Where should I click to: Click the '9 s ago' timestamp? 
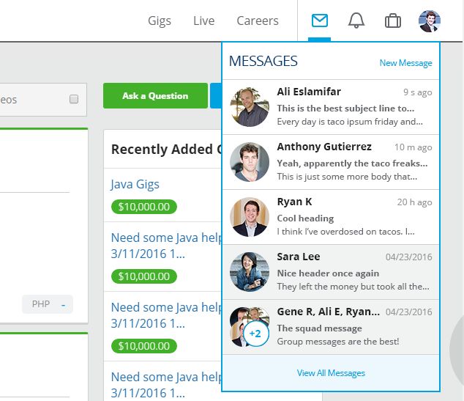(418, 92)
